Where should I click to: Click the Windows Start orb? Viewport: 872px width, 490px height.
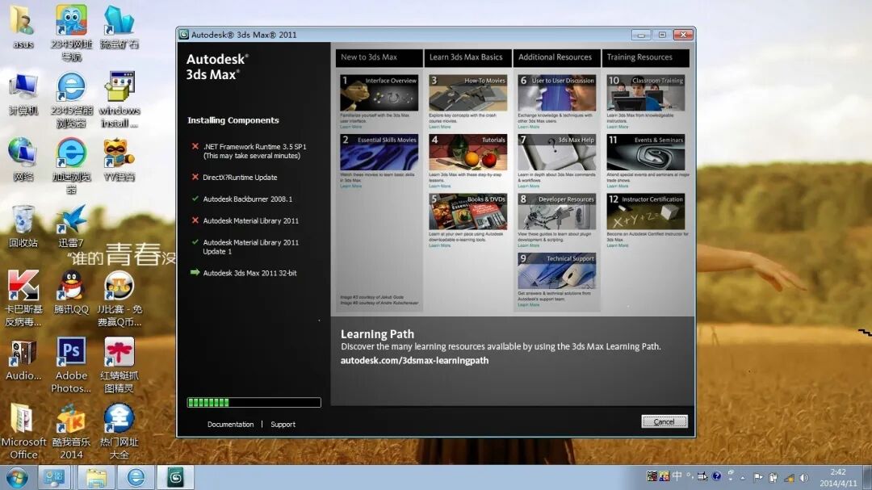16,477
